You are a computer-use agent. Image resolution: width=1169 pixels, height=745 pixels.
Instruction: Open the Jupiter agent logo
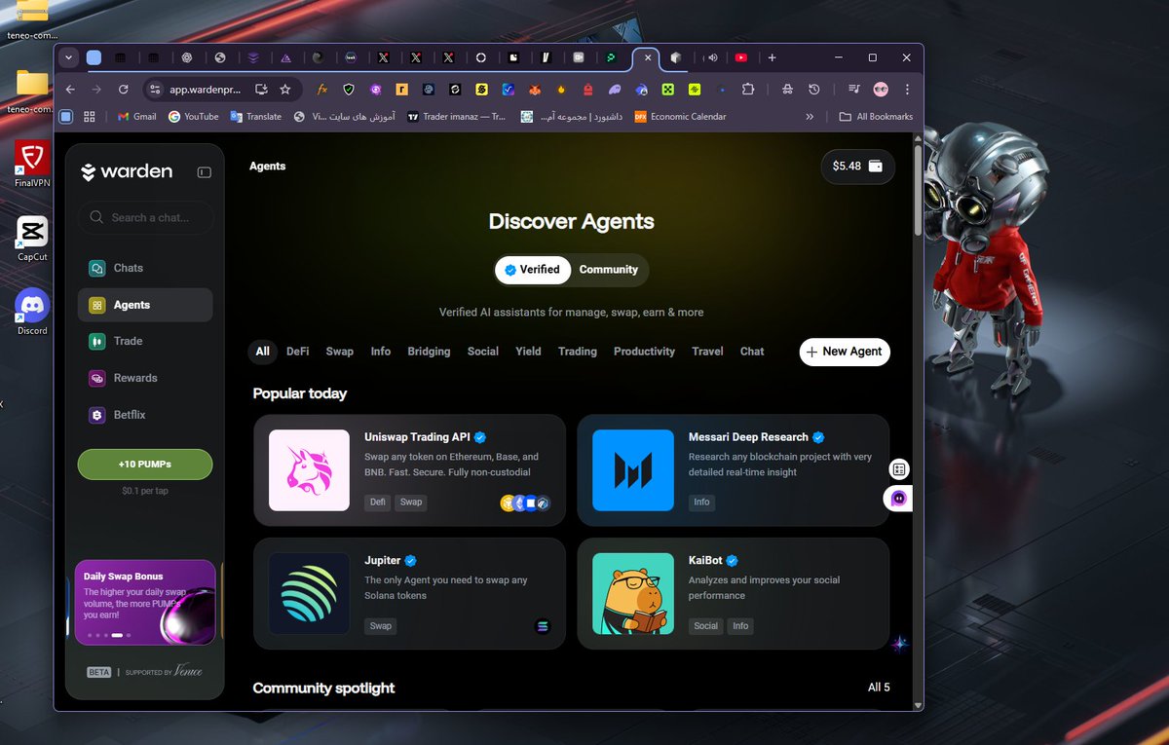pos(309,594)
